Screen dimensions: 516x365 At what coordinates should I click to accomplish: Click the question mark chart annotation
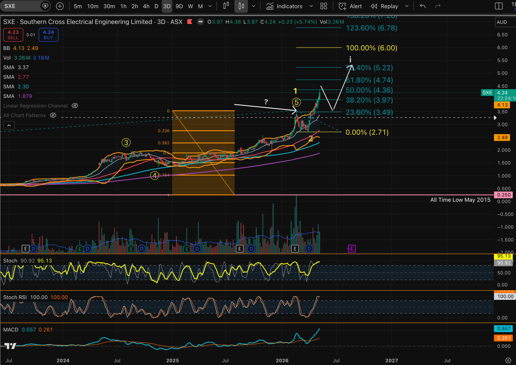tap(266, 102)
